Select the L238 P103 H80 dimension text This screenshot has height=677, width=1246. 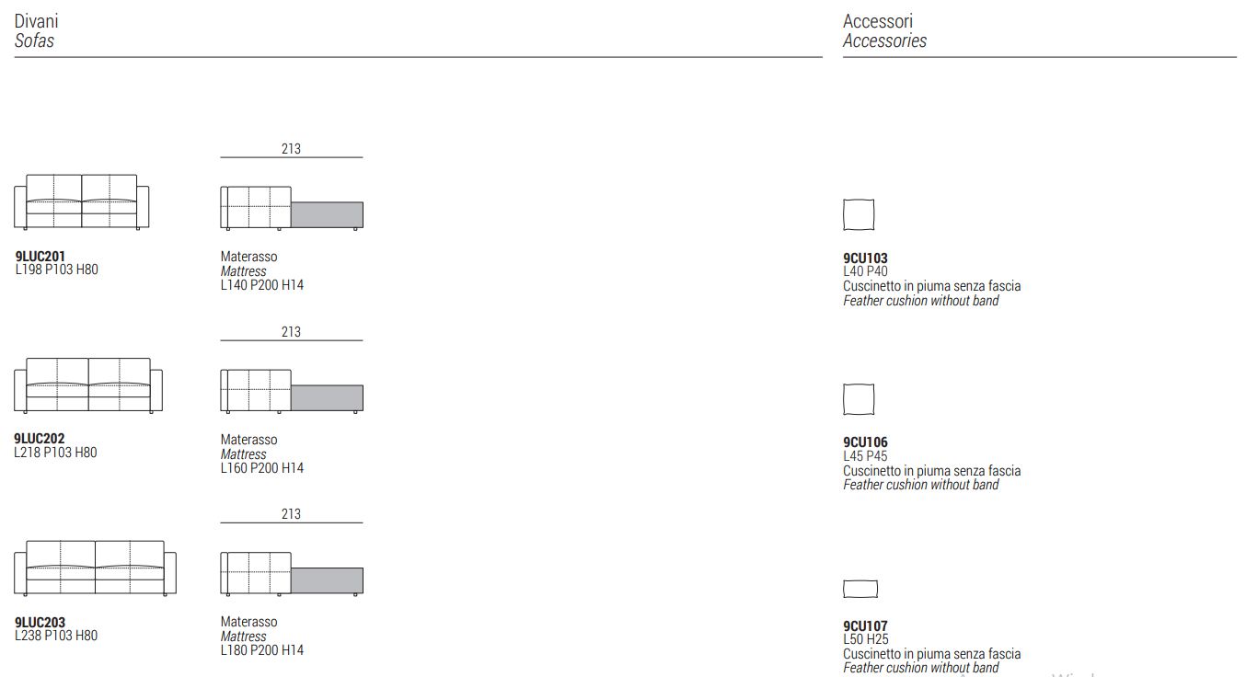click(56, 636)
